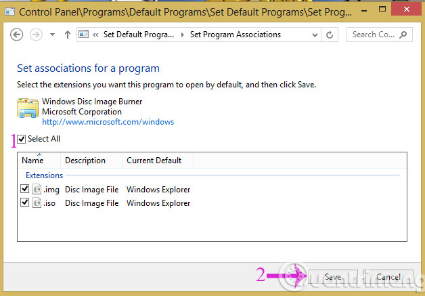Toggle the Select All checkbox
Image resolution: width=425 pixels, height=296 pixels.
pos(22,140)
